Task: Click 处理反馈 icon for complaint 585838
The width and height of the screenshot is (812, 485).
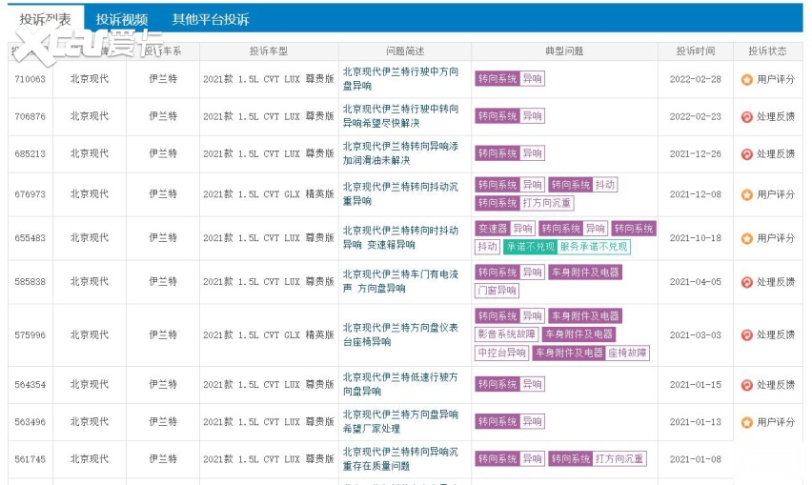Action: [x=747, y=282]
